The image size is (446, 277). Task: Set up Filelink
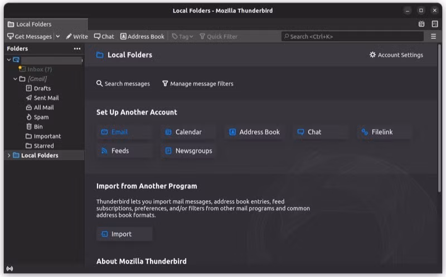[x=385, y=132]
